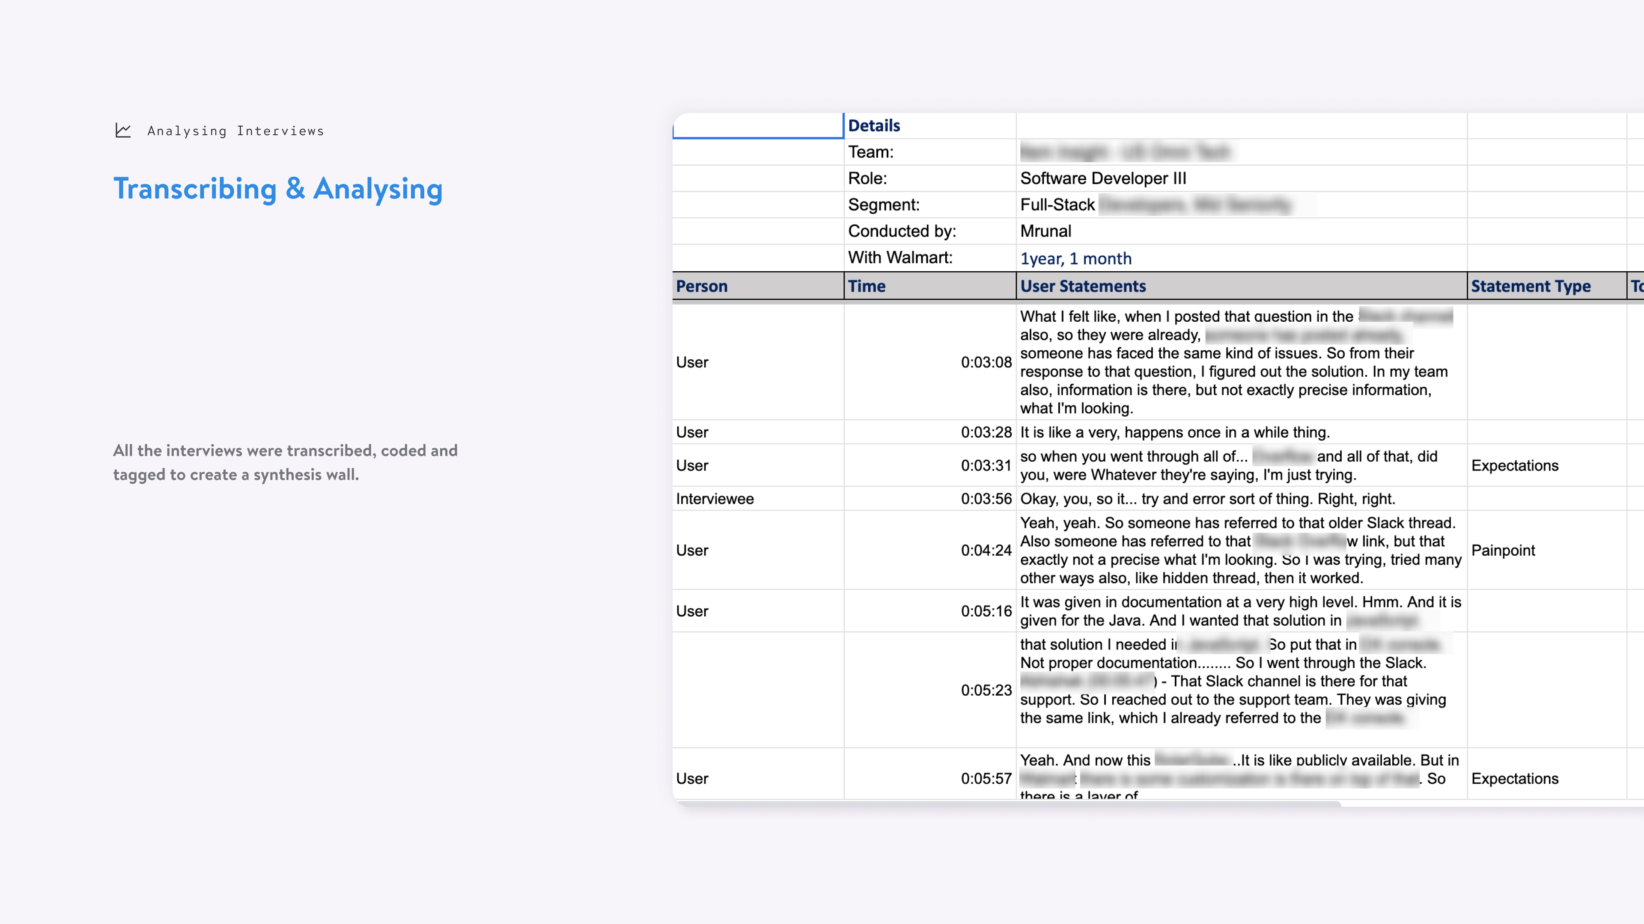Select the 0:03:28 time cell
The height and width of the screenshot is (924, 1644).
click(x=930, y=432)
